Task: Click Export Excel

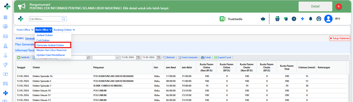Action: (x=222, y=57)
